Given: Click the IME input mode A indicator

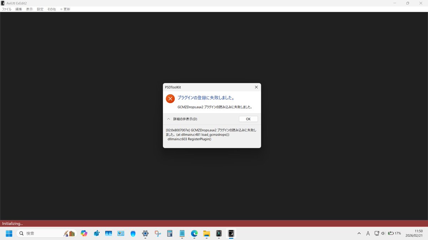Looking at the screenshot, I should 368,233.
